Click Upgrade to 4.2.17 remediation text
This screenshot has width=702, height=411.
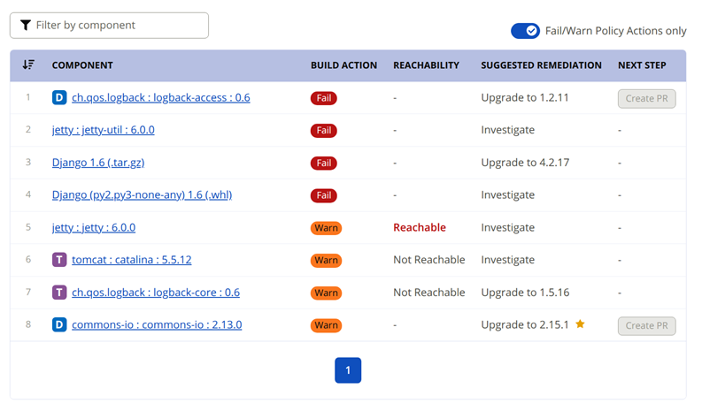tap(525, 163)
